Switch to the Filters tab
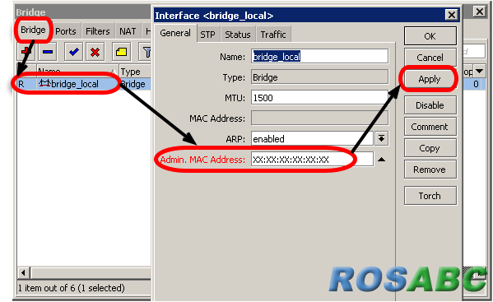Viewport: 493px width, 302px height. click(x=98, y=31)
